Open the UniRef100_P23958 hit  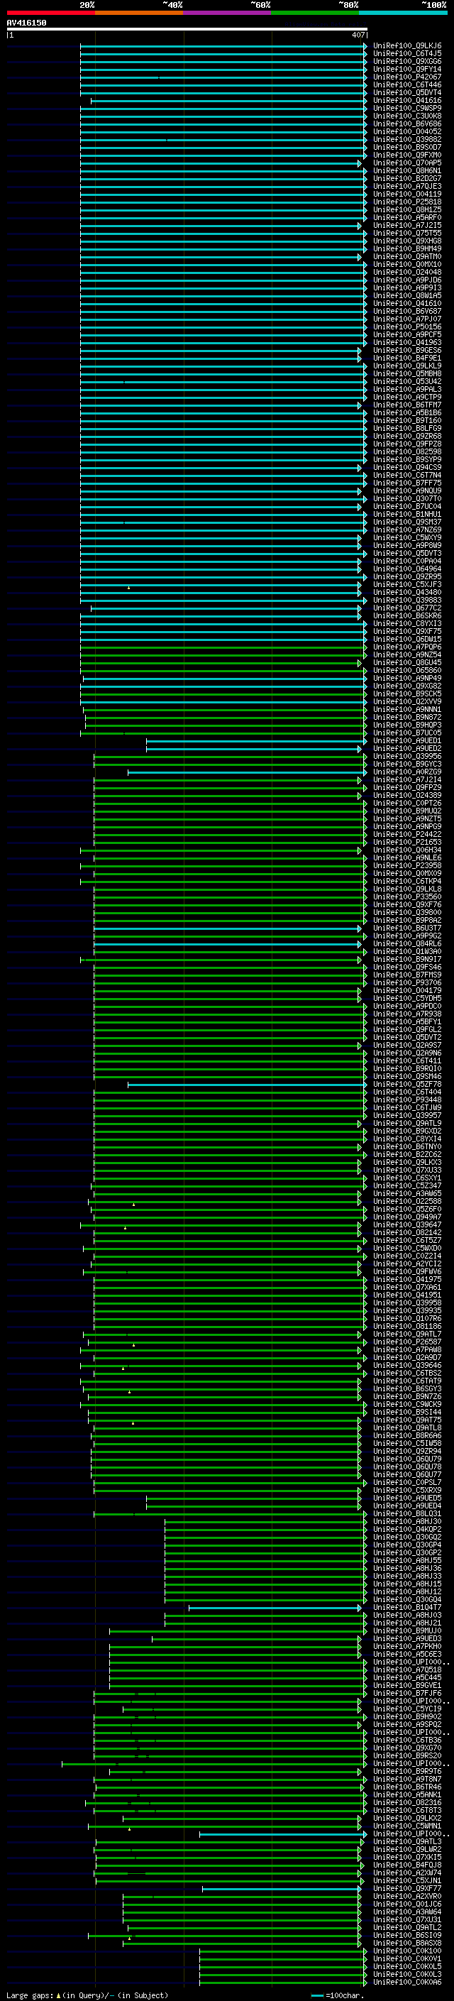click(x=406, y=865)
